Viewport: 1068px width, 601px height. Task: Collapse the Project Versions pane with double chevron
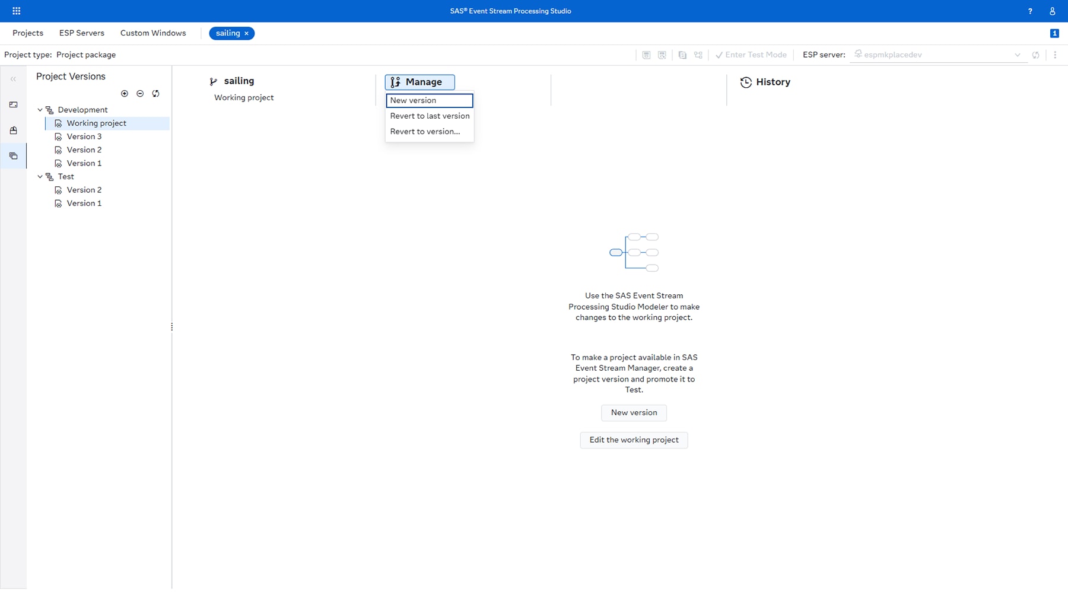coord(12,78)
